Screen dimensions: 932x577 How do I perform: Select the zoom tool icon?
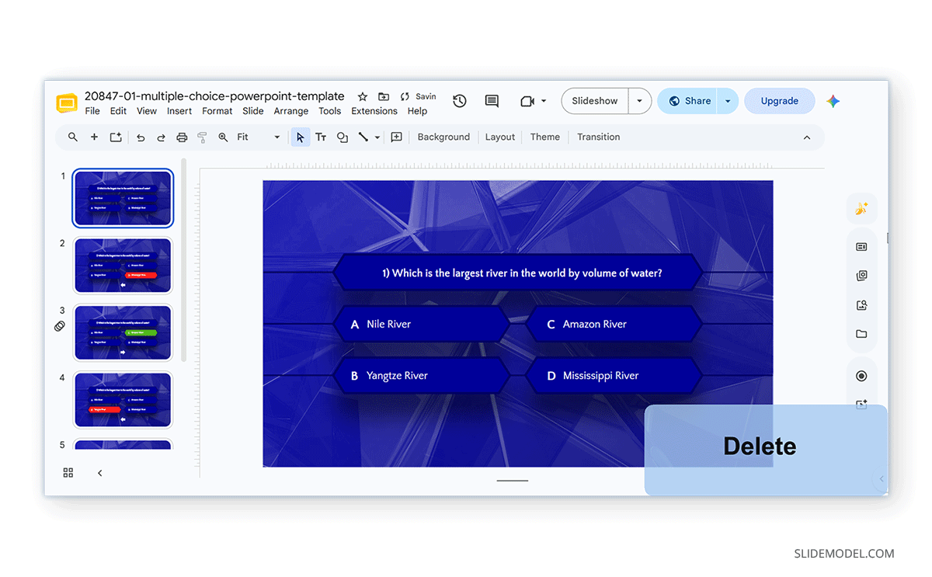click(223, 137)
